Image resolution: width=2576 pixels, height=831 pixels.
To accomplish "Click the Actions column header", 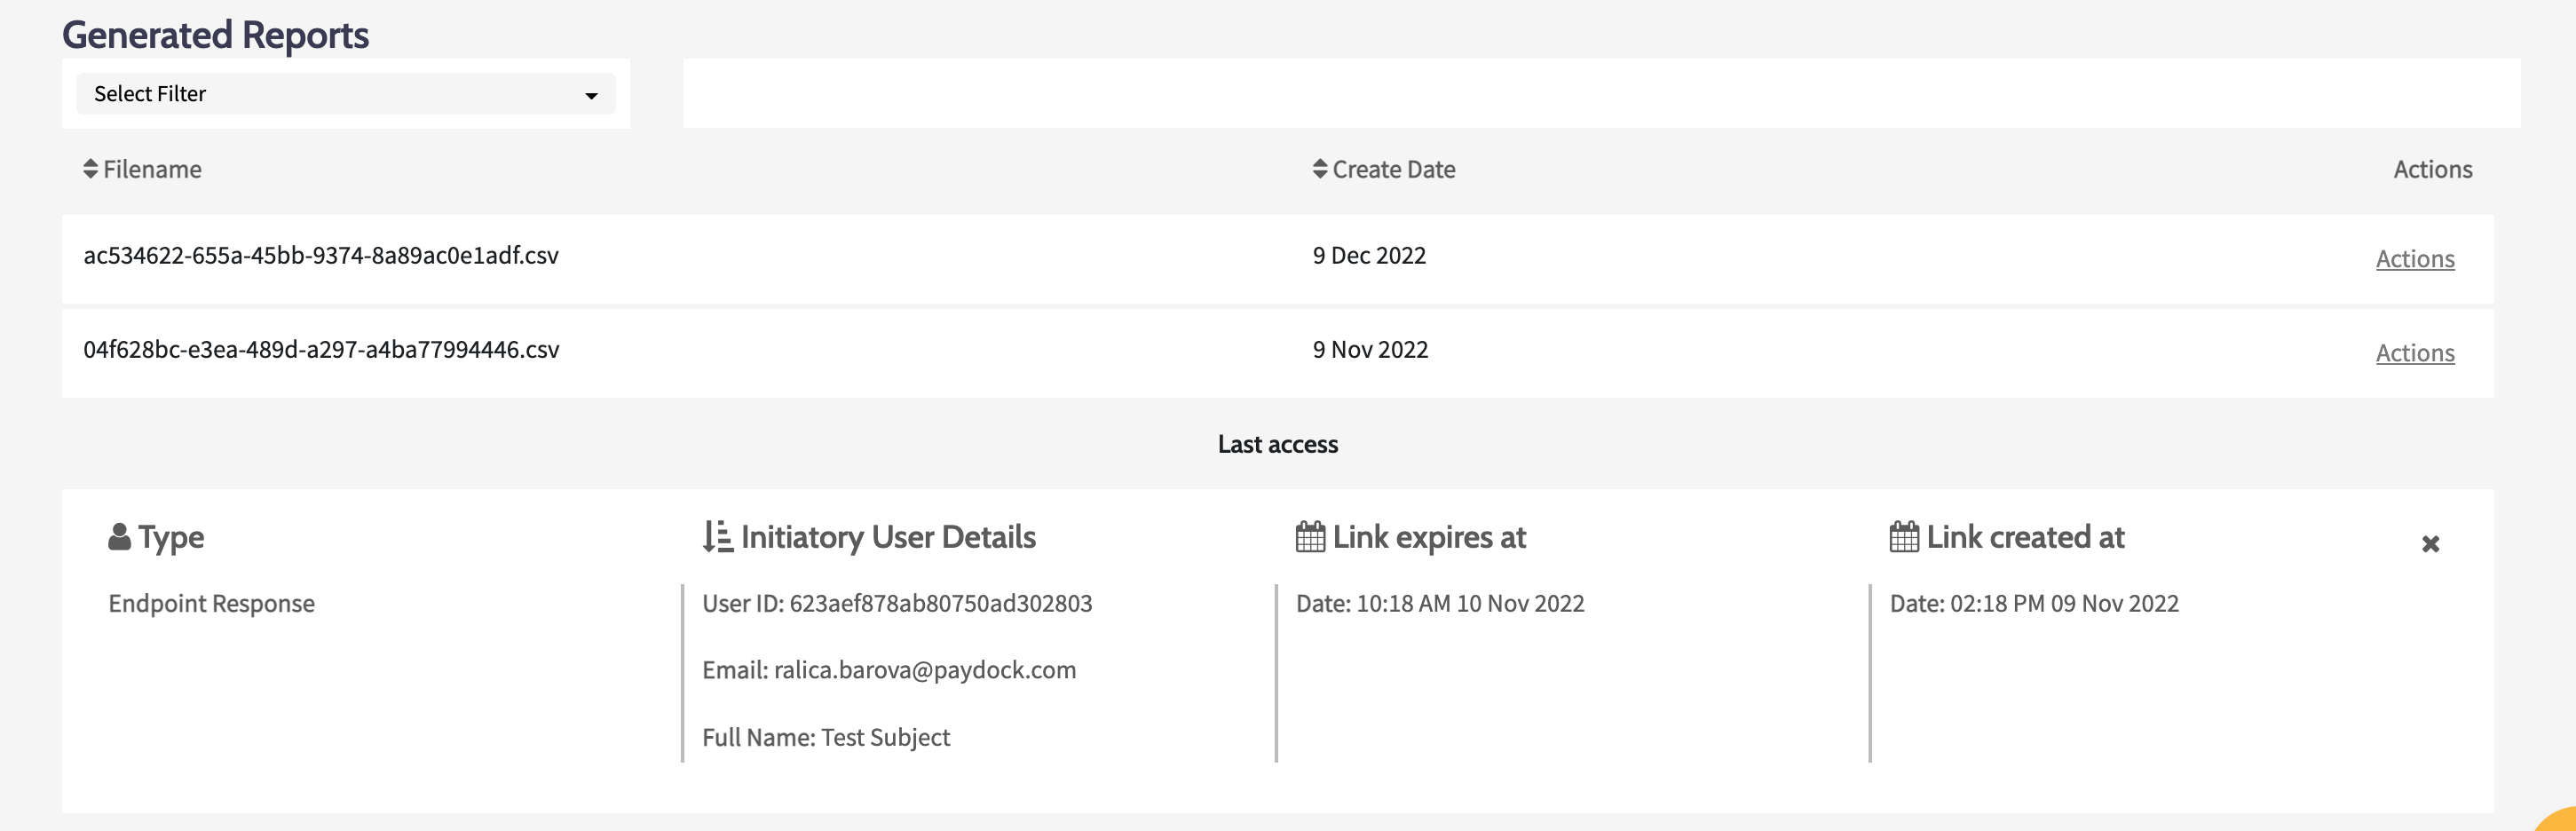I will 2432,169.
